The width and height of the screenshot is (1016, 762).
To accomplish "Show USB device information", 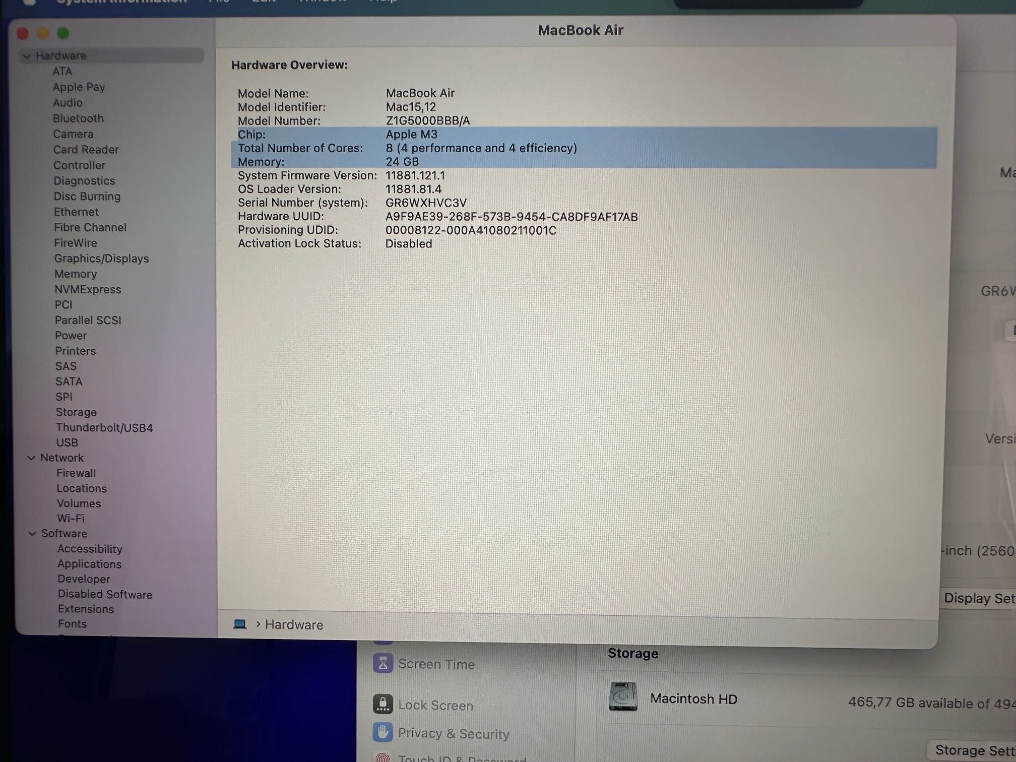I will click(x=67, y=442).
